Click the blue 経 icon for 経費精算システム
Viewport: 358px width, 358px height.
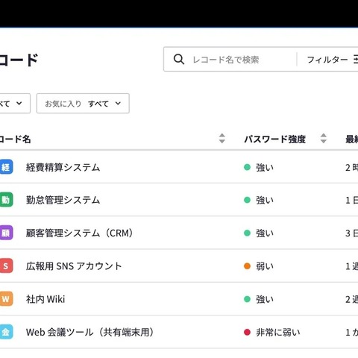click(5, 167)
